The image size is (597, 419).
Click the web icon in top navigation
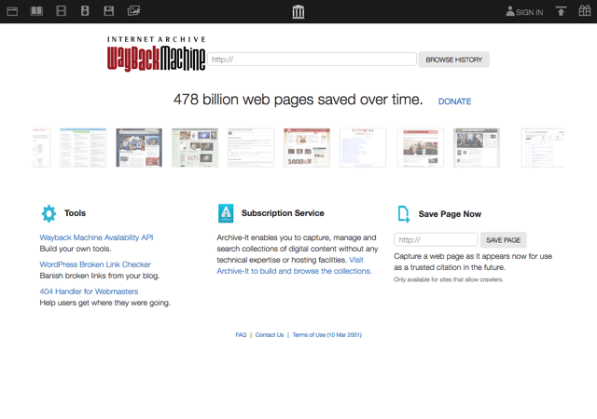pos(12,11)
